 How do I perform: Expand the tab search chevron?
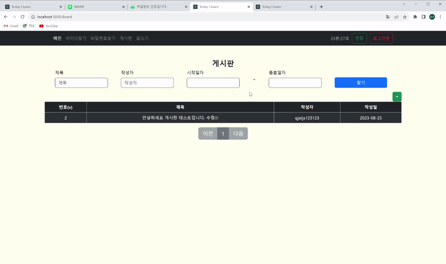pyautogui.click(x=404, y=4)
